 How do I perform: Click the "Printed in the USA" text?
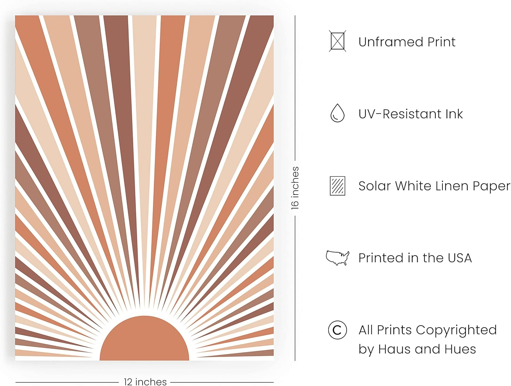pyautogui.click(x=415, y=258)
